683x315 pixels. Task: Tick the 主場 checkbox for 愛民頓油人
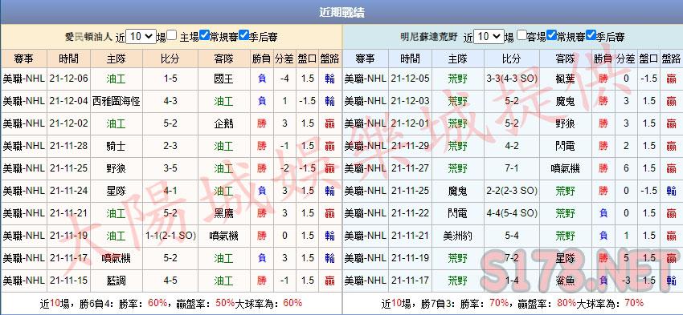tap(172, 35)
